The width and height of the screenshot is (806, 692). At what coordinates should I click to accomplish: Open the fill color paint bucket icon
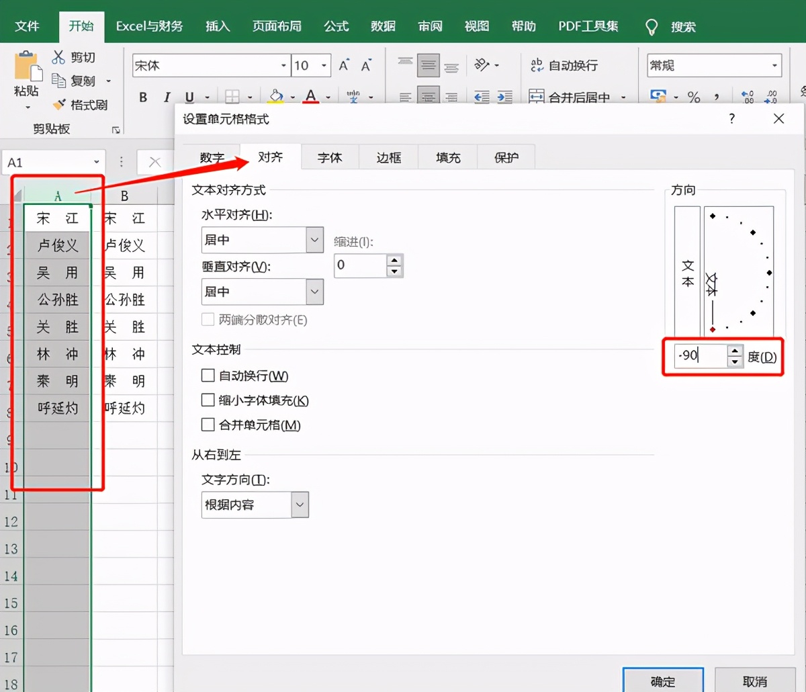click(x=275, y=97)
